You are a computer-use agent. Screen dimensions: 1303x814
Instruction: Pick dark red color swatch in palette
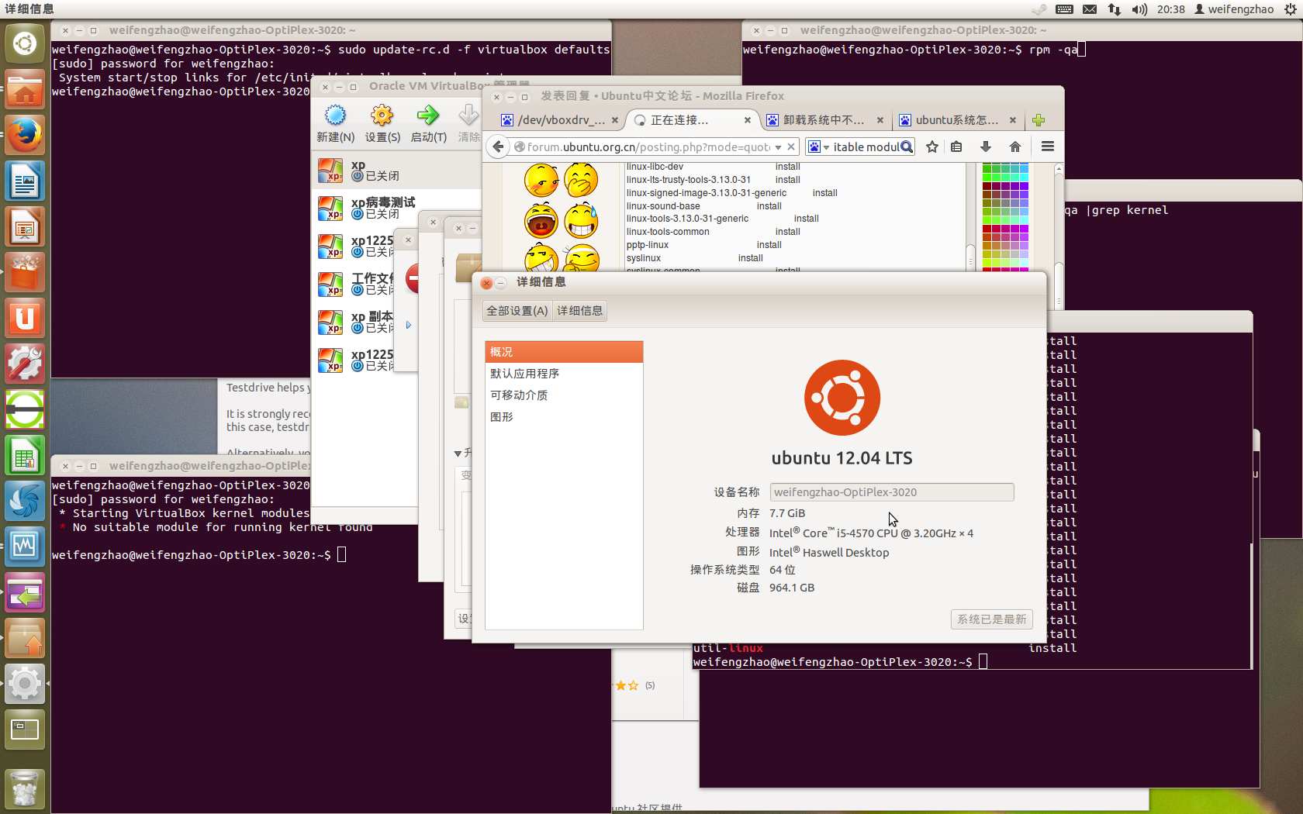(x=987, y=186)
